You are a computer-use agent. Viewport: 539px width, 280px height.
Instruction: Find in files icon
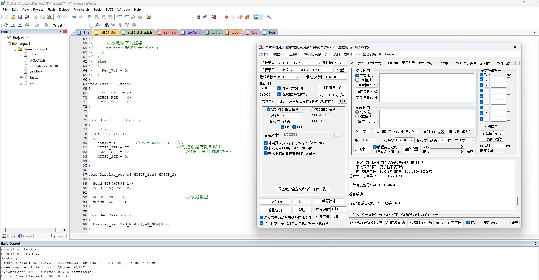[x=198, y=17]
